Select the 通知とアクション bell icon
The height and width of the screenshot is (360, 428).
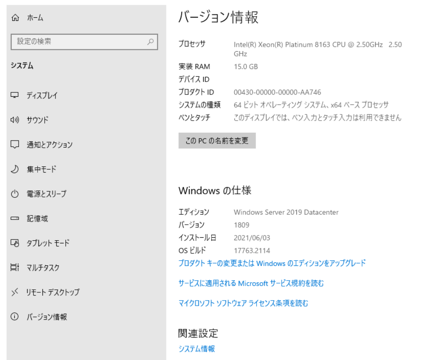[x=15, y=144]
